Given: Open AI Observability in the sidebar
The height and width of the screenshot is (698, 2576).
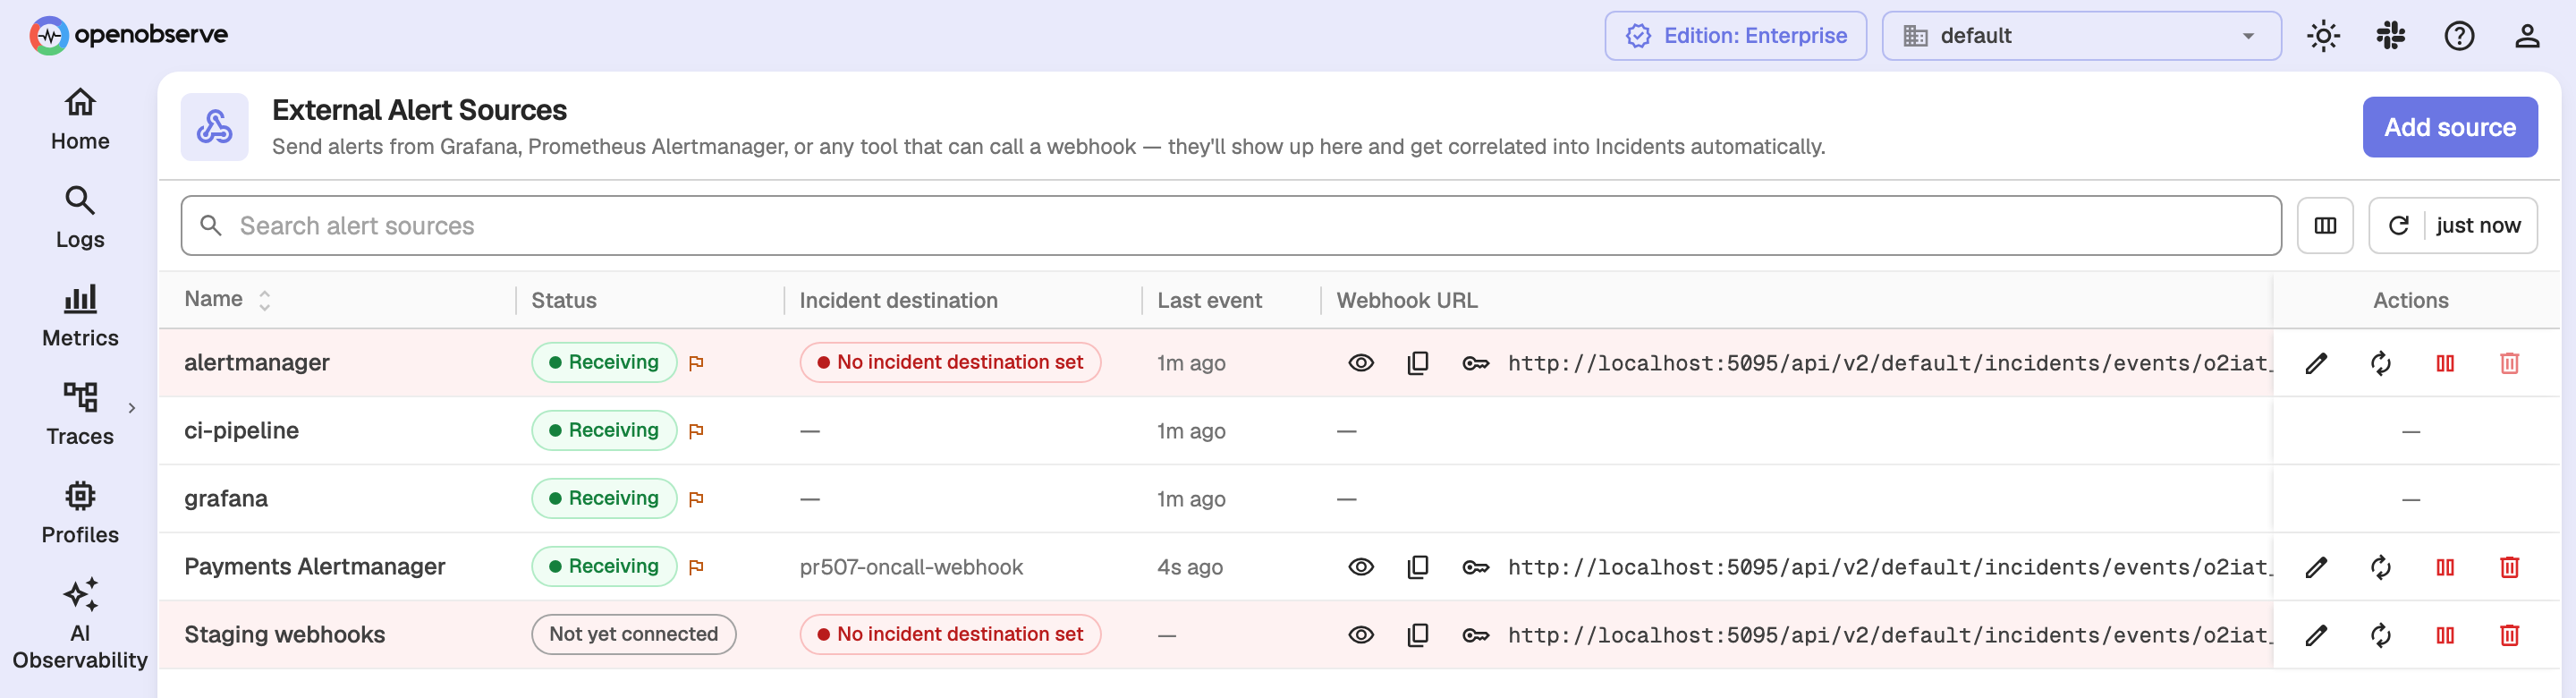Looking at the screenshot, I should tap(80, 623).
